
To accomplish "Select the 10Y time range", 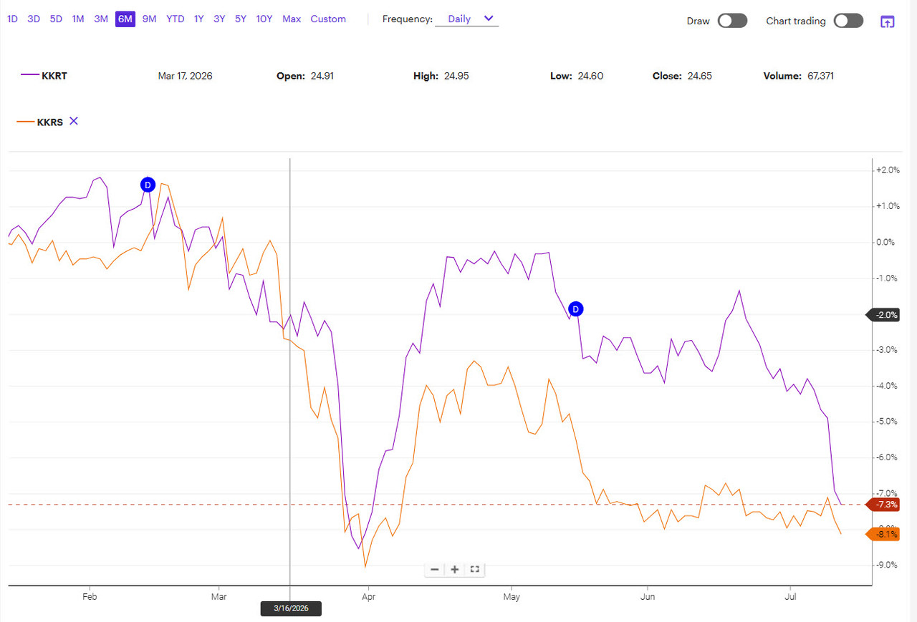I will [264, 19].
